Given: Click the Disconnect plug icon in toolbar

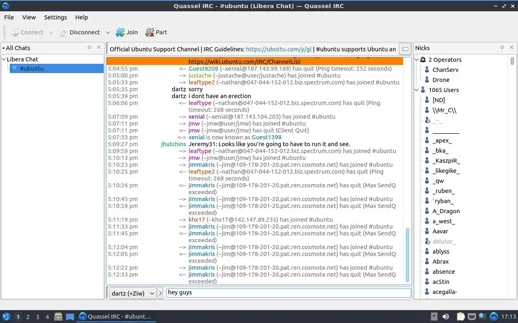Looking at the screenshot, I should click(64, 32).
